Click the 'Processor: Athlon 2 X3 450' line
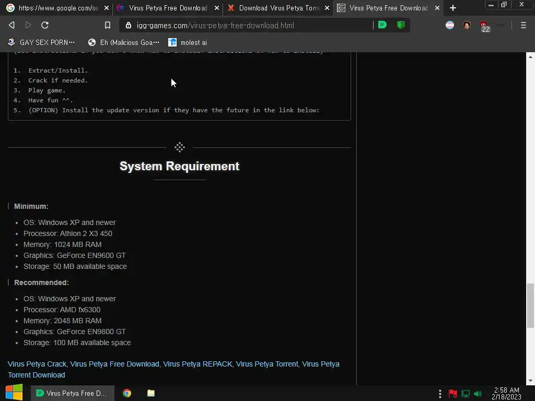 coord(67,233)
